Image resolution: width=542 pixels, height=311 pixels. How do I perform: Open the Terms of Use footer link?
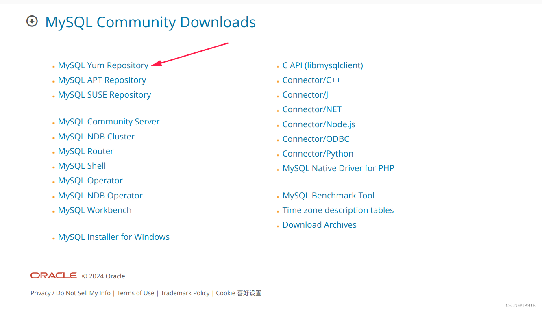click(x=136, y=293)
